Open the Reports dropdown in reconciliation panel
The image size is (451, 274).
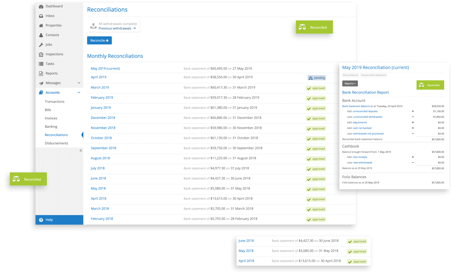[350, 83]
